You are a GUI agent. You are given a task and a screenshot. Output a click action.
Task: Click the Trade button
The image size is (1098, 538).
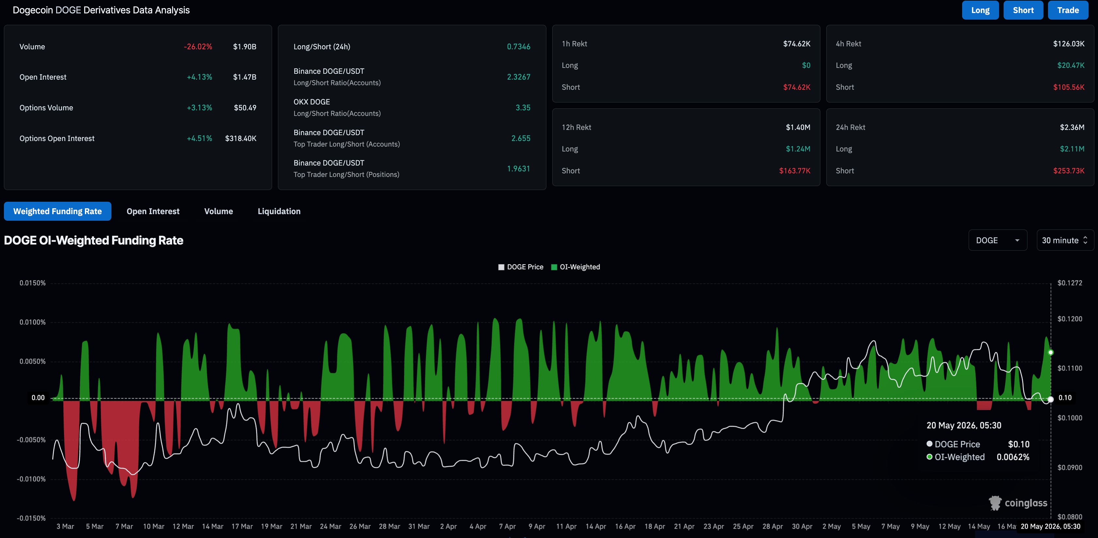pos(1068,10)
